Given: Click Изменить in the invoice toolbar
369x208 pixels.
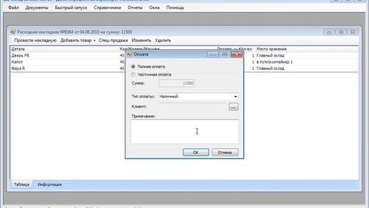Looking at the screenshot, I should pyautogui.click(x=141, y=40).
